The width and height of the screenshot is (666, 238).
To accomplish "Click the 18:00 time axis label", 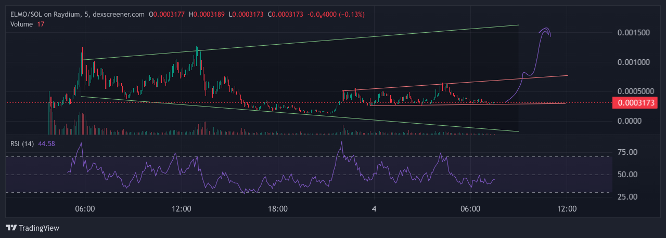I will [x=278, y=208].
